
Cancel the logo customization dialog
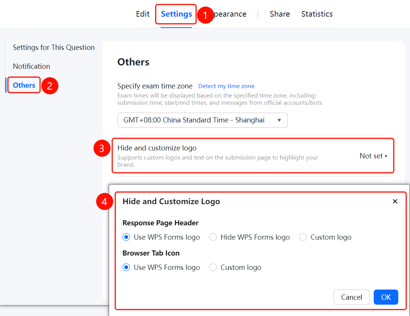point(351,297)
